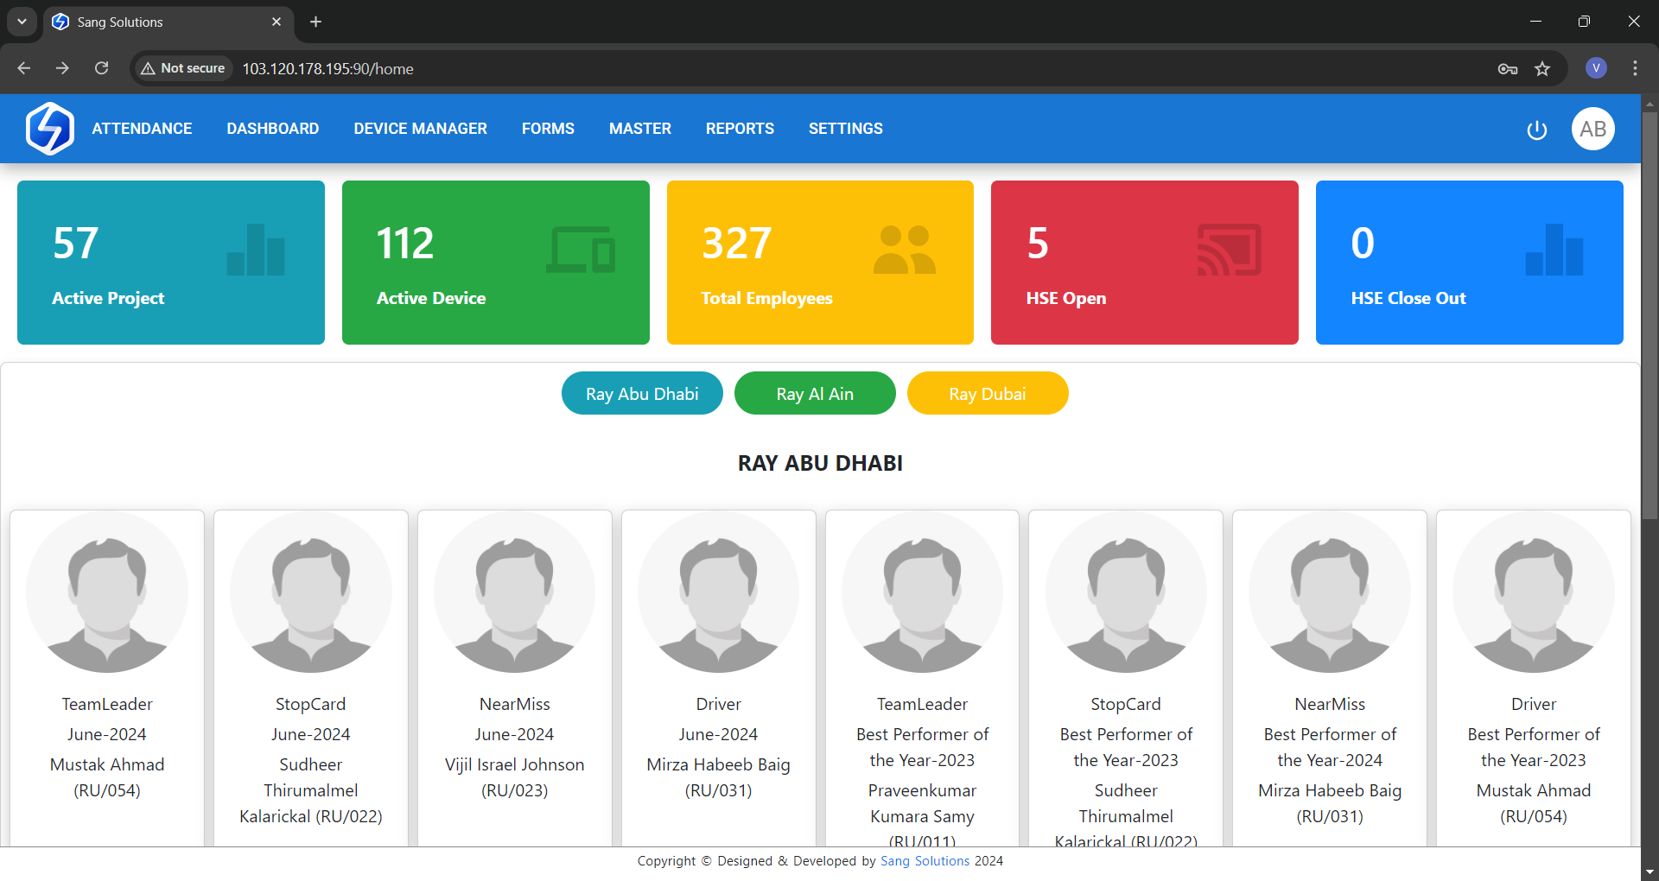Open the DEVICE MANAGER menu
The width and height of the screenshot is (1659, 881).
(420, 129)
